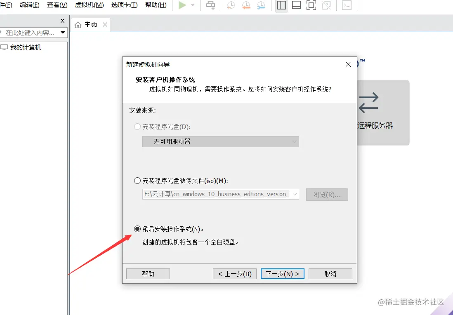
Task: Expand the ISO path dropdown arrow
Action: 295,194
